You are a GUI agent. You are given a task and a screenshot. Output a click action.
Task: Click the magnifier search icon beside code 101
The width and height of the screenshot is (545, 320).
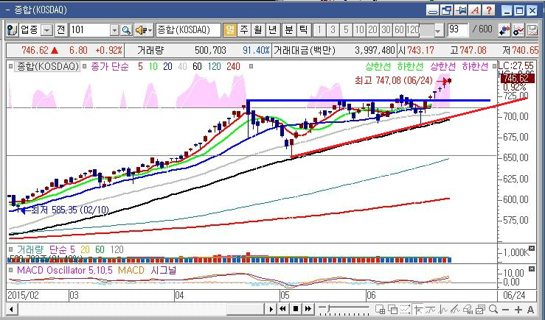point(126,30)
